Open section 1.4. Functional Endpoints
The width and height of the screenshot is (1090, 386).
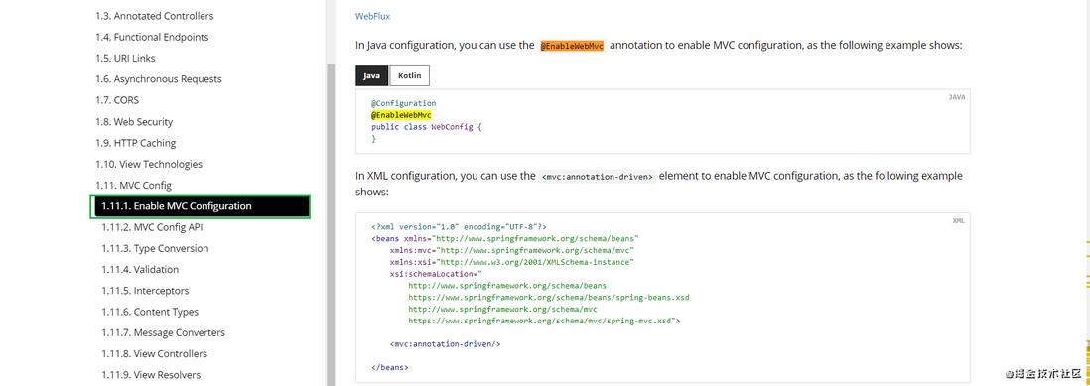[152, 37]
